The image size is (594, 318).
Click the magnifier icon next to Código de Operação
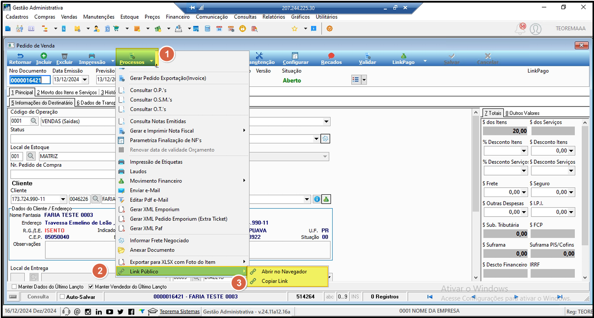pos(34,122)
